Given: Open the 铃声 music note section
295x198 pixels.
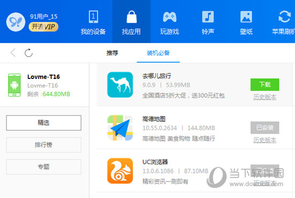Looking at the screenshot, I should point(208,23).
